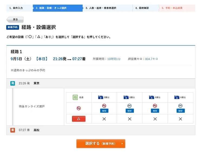
Task: Click the 21:26発 departure time in the route summary
Action: pyautogui.click(x=60, y=59)
